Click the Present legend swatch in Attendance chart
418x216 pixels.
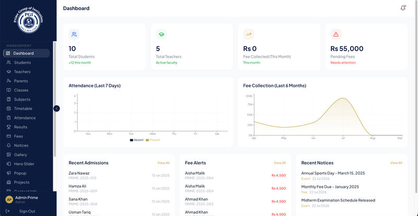147,140
